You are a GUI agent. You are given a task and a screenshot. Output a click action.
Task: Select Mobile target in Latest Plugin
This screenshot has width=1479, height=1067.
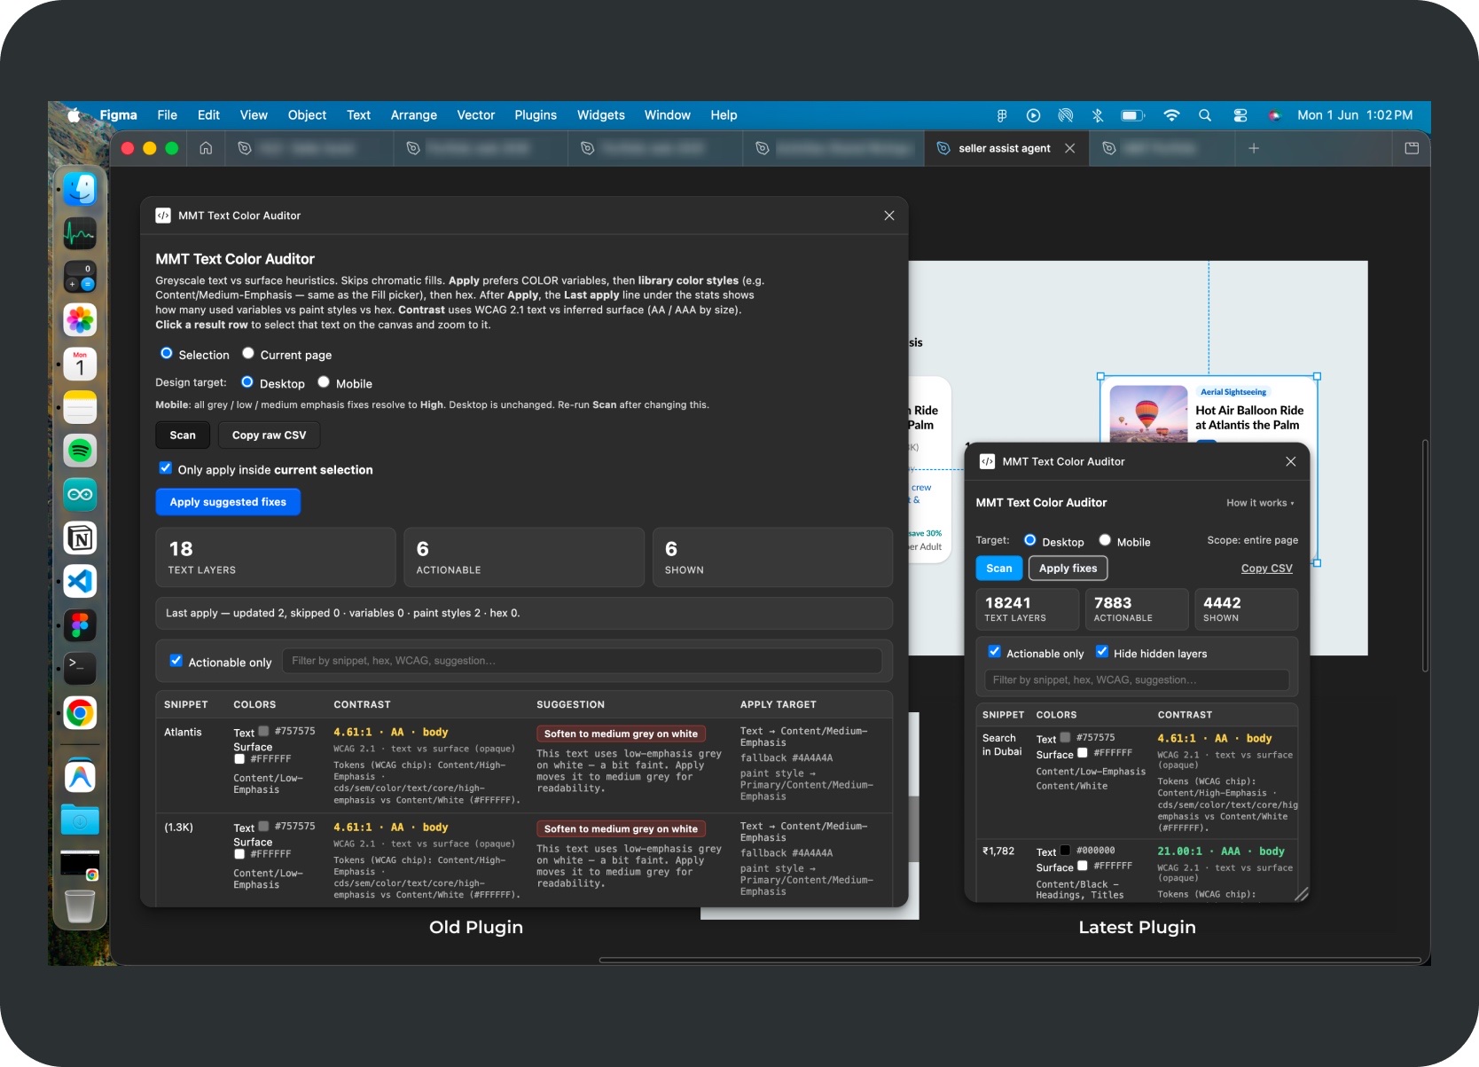coord(1105,540)
